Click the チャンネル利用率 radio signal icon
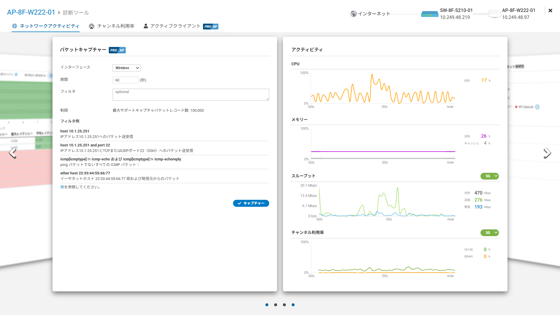Image resolution: width=560 pixels, height=315 pixels. click(92, 26)
